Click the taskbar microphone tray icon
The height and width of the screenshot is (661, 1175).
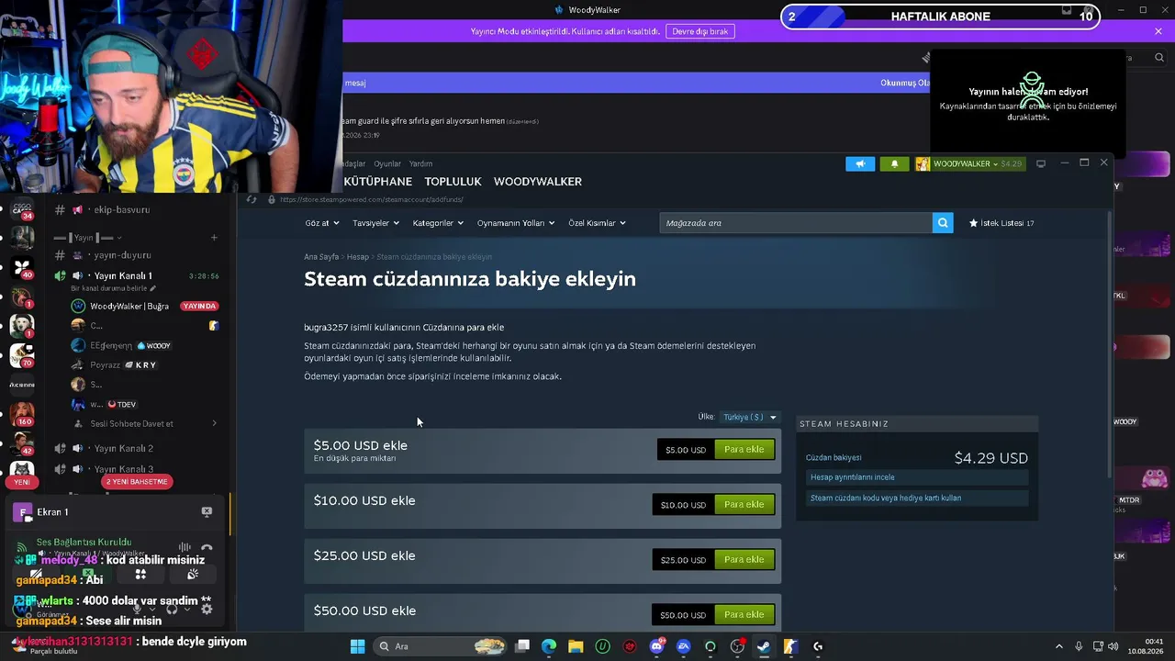coord(1079,646)
